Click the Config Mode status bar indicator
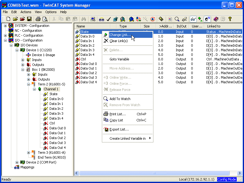244x183 pixels. pyautogui.click(x=227, y=179)
